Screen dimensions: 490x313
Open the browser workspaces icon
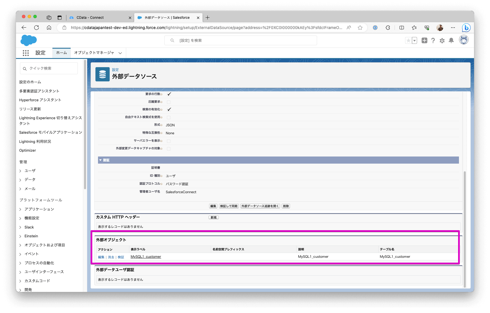pyautogui.click(x=49, y=18)
